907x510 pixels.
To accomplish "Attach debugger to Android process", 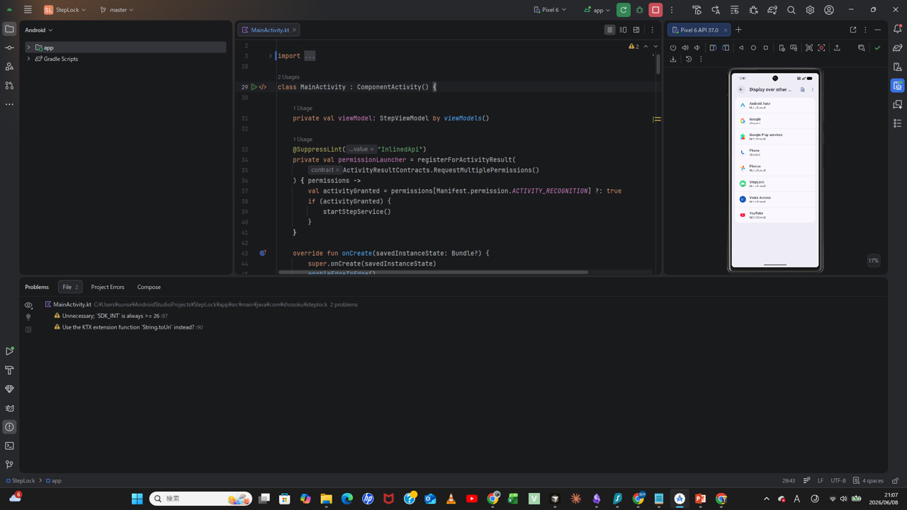I will [753, 10].
